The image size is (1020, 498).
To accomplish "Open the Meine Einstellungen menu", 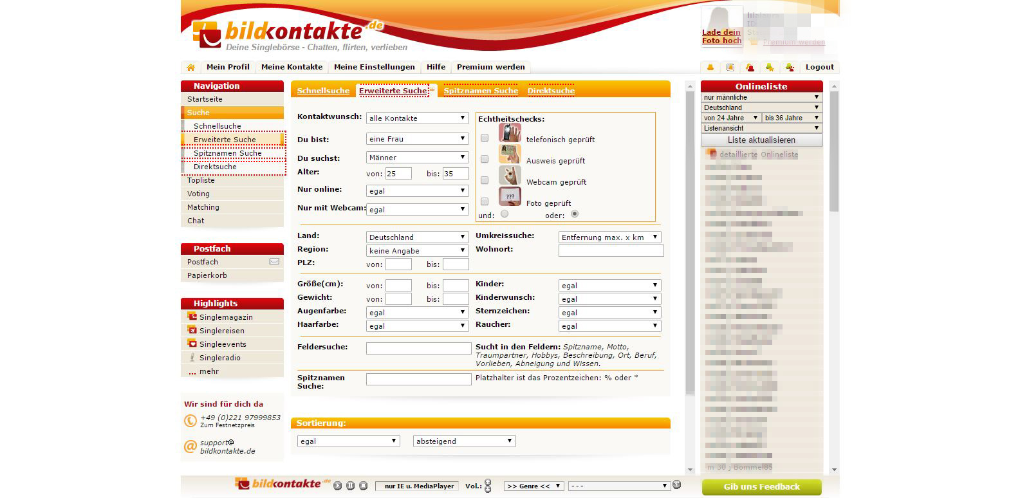I will click(x=374, y=67).
